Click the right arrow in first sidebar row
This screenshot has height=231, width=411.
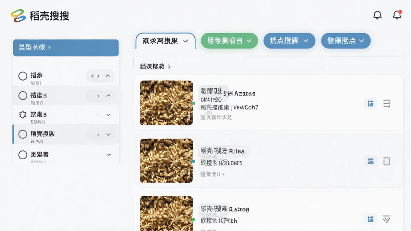click(x=98, y=76)
